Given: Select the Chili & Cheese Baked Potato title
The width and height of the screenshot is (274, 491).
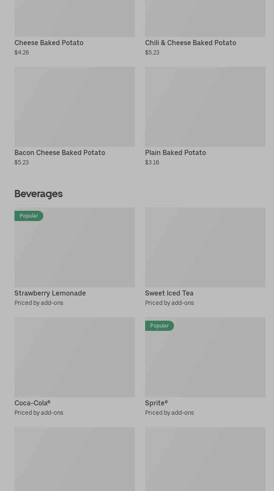Looking at the screenshot, I should point(190,43).
